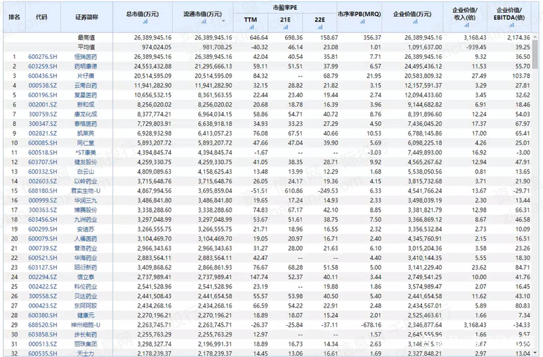The image size is (543, 357).
Task: Open stock code 300759.SZ
Action: pyautogui.click(x=43, y=114)
